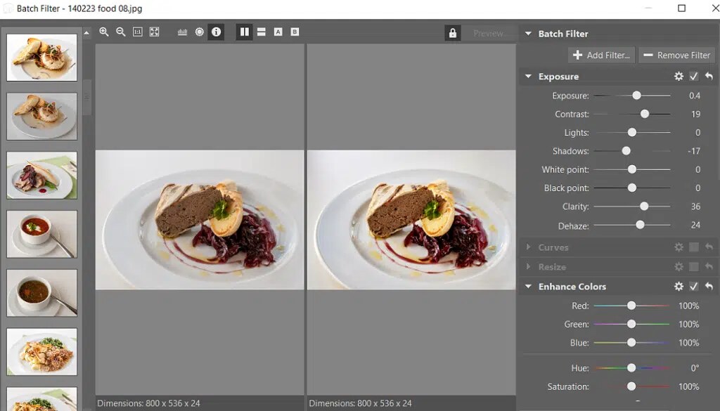The width and height of the screenshot is (720, 411).
Task: Expand the Curves section
Action: pos(528,247)
